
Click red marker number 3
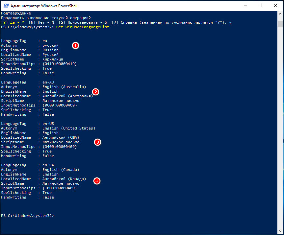pos(97,142)
